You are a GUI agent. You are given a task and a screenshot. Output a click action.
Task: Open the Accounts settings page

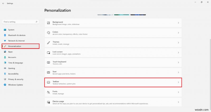click(x=12, y=57)
